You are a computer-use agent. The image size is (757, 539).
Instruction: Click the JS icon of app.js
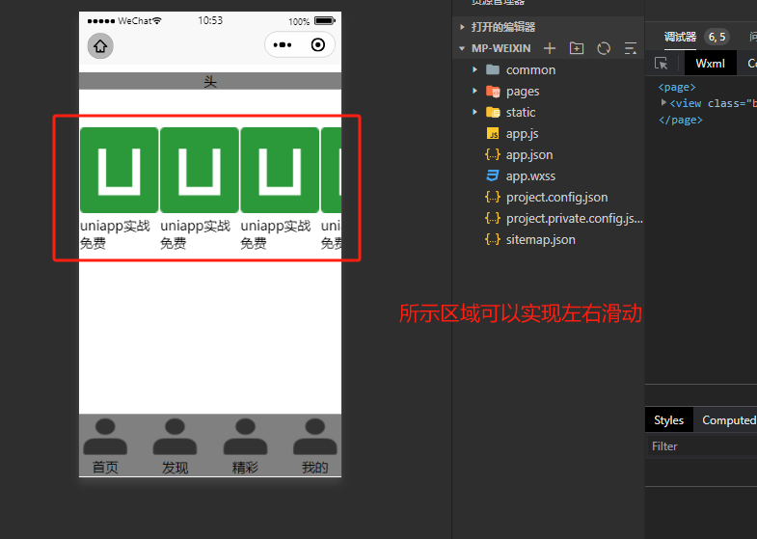[493, 134]
